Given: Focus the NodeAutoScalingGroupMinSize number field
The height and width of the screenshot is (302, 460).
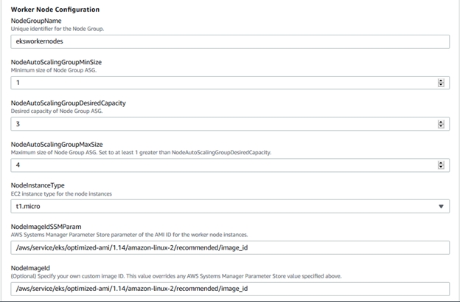Looking at the screenshot, I should pos(221,83).
